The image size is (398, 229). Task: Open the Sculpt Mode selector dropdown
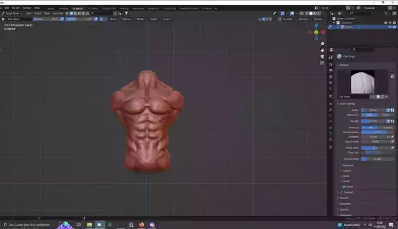pos(12,14)
